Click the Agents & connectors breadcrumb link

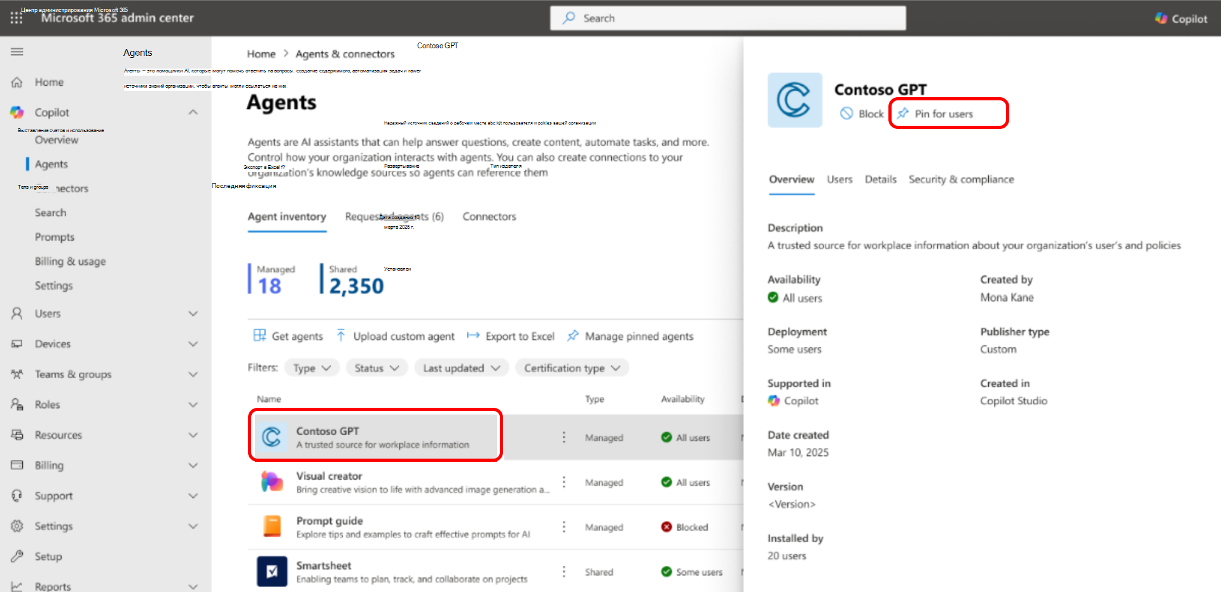345,54
